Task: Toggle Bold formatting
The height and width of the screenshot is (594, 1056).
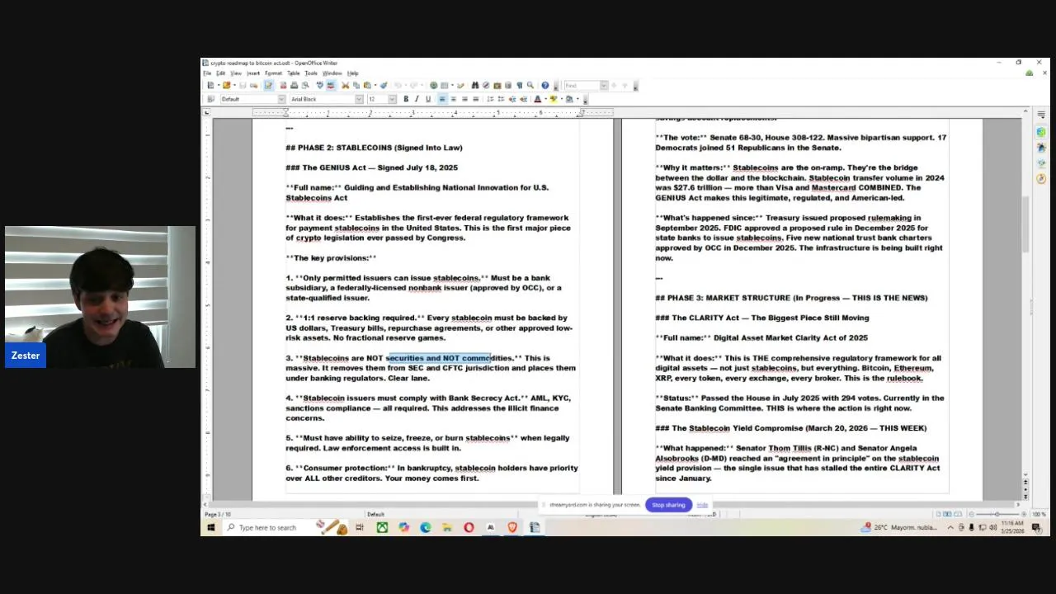Action: pyautogui.click(x=406, y=99)
